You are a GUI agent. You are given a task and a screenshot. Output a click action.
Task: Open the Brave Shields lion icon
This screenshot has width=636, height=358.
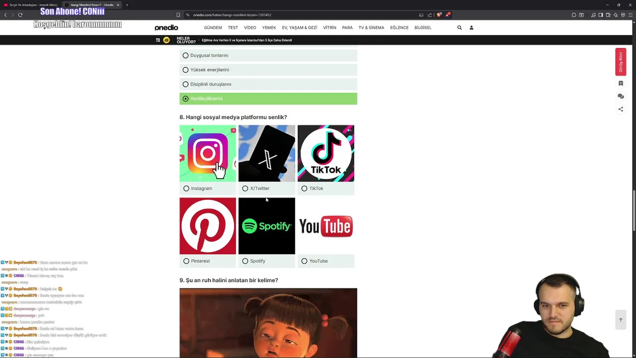coord(439,15)
